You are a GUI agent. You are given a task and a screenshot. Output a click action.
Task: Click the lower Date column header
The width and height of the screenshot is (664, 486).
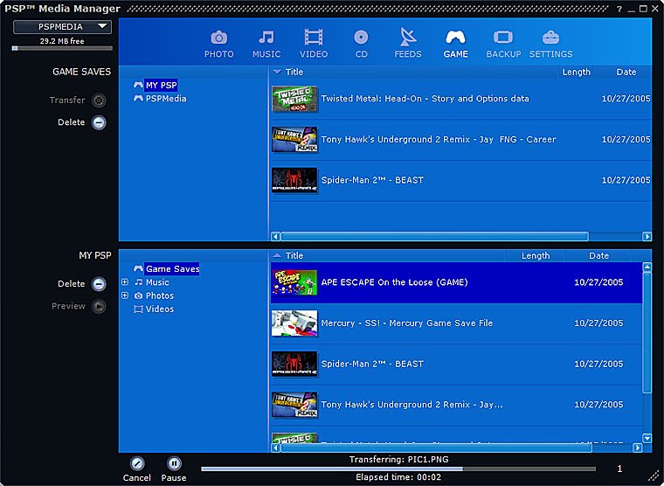pyautogui.click(x=598, y=256)
